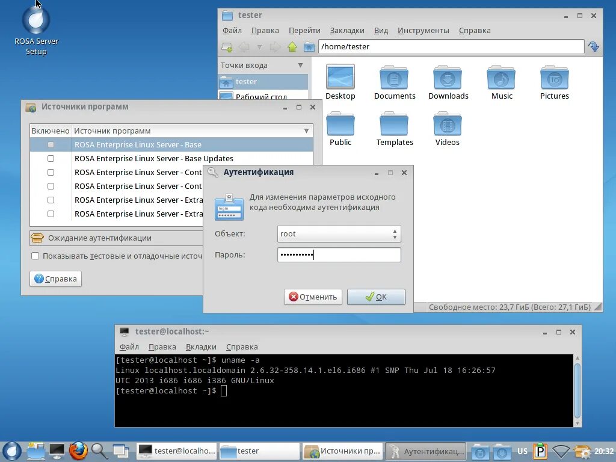This screenshot has height=462, width=616.
Task: Open the Downloads folder
Action: point(448,82)
